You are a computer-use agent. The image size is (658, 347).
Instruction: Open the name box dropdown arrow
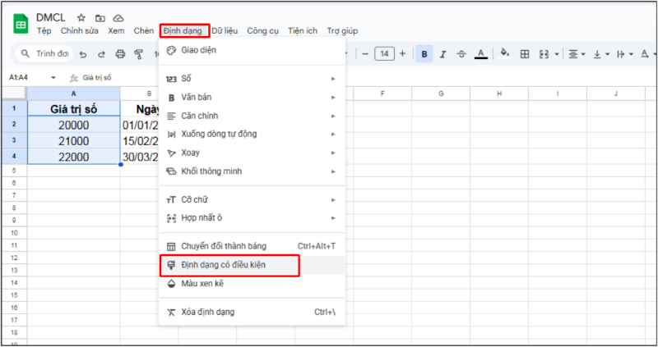53,78
